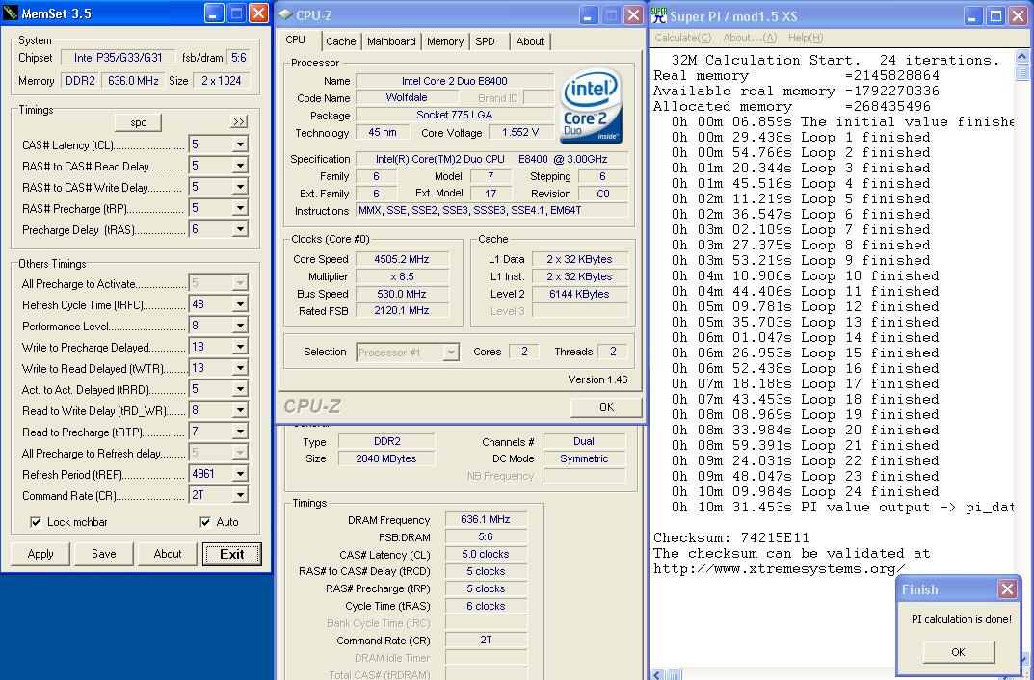
Task: Click the Core Voltage 1.552 V field
Action: (x=520, y=133)
